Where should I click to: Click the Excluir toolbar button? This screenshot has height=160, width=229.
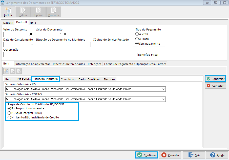[x=38, y=12]
